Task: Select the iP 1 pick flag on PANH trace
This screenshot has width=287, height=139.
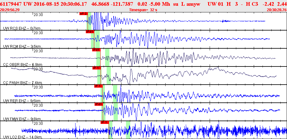Action: (x=96, y=68)
